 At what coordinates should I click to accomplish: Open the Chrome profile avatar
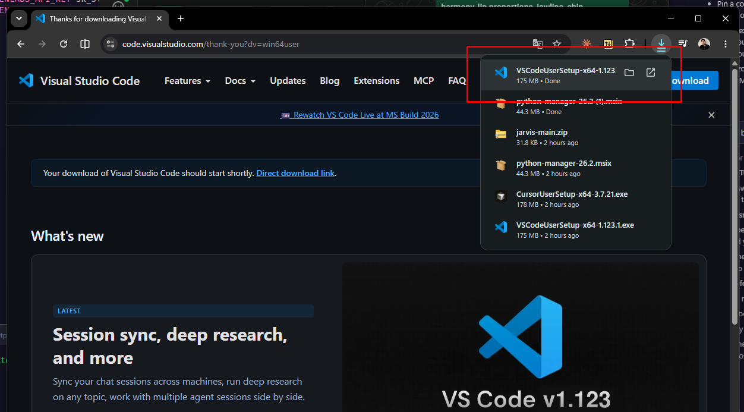704,43
